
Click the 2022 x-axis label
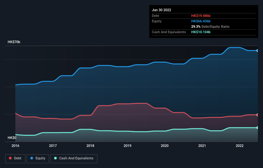tap(240, 146)
